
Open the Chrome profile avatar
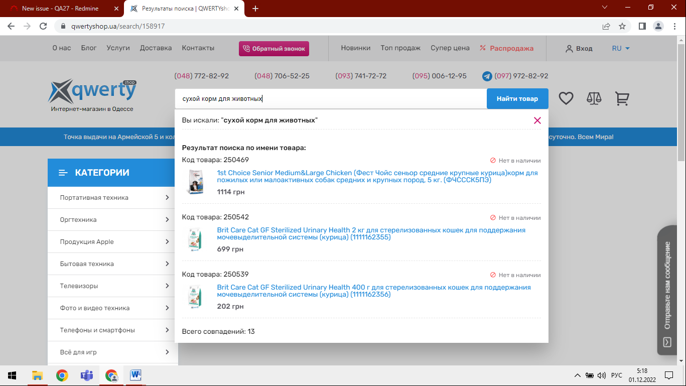(658, 26)
